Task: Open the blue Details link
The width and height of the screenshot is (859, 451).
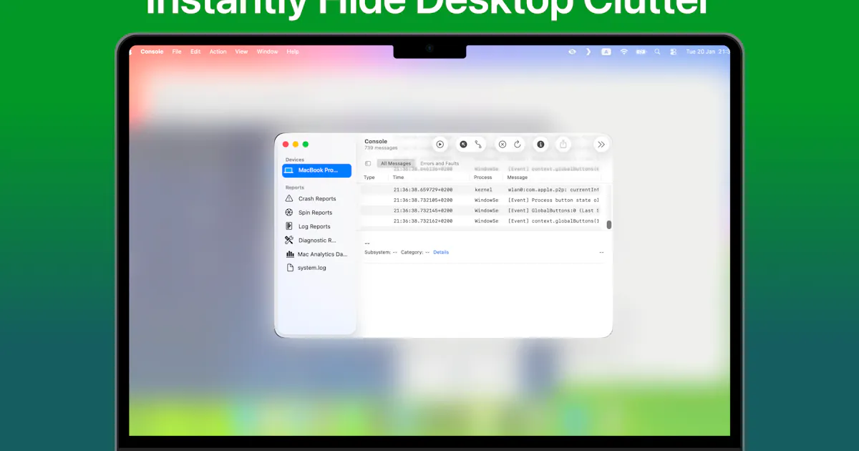Action: [441, 252]
